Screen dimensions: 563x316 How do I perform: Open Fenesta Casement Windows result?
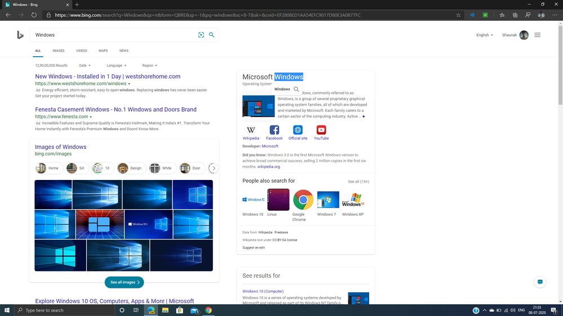[116, 109]
